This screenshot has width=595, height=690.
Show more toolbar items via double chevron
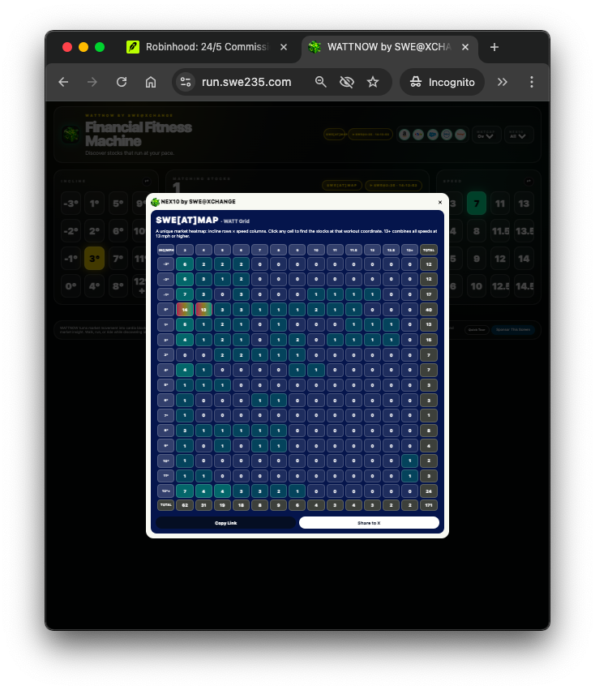click(502, 82)
